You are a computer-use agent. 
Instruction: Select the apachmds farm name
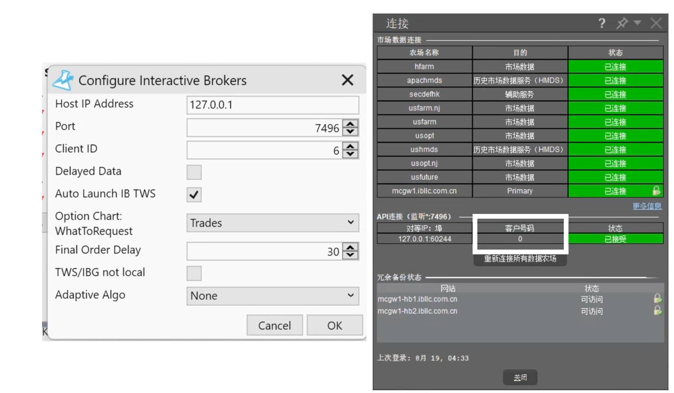[x=424, y=80]
